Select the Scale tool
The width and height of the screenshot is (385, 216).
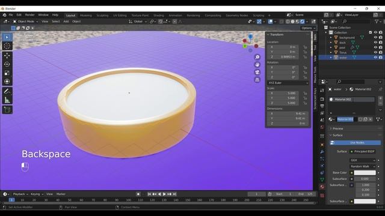(x=7, y=73)
